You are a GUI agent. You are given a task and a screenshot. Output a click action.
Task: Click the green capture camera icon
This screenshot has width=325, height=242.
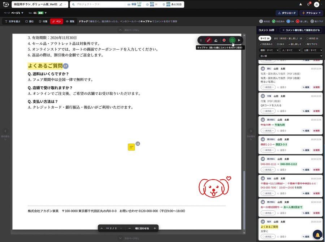click(x=232, y=40)
